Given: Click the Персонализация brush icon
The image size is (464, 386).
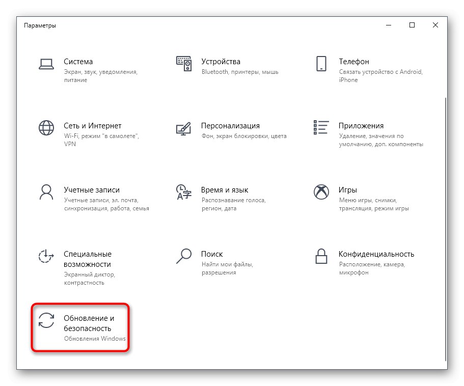Looking at the screenshot, I should click(184, 128).
